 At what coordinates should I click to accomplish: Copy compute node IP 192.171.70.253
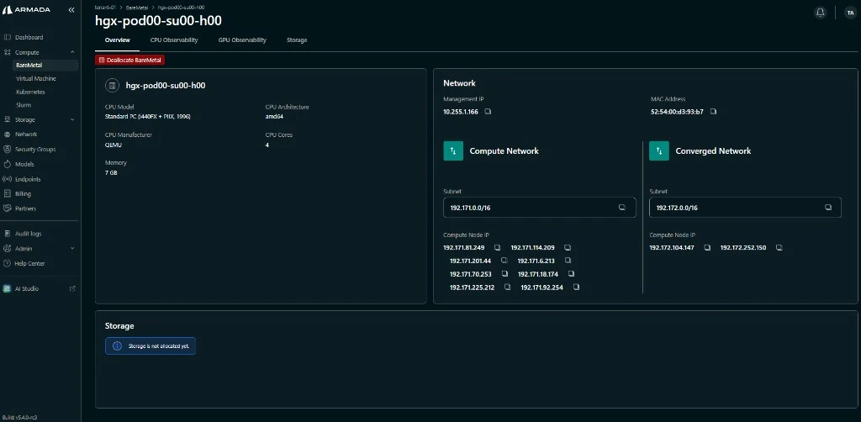pos(504,274)
